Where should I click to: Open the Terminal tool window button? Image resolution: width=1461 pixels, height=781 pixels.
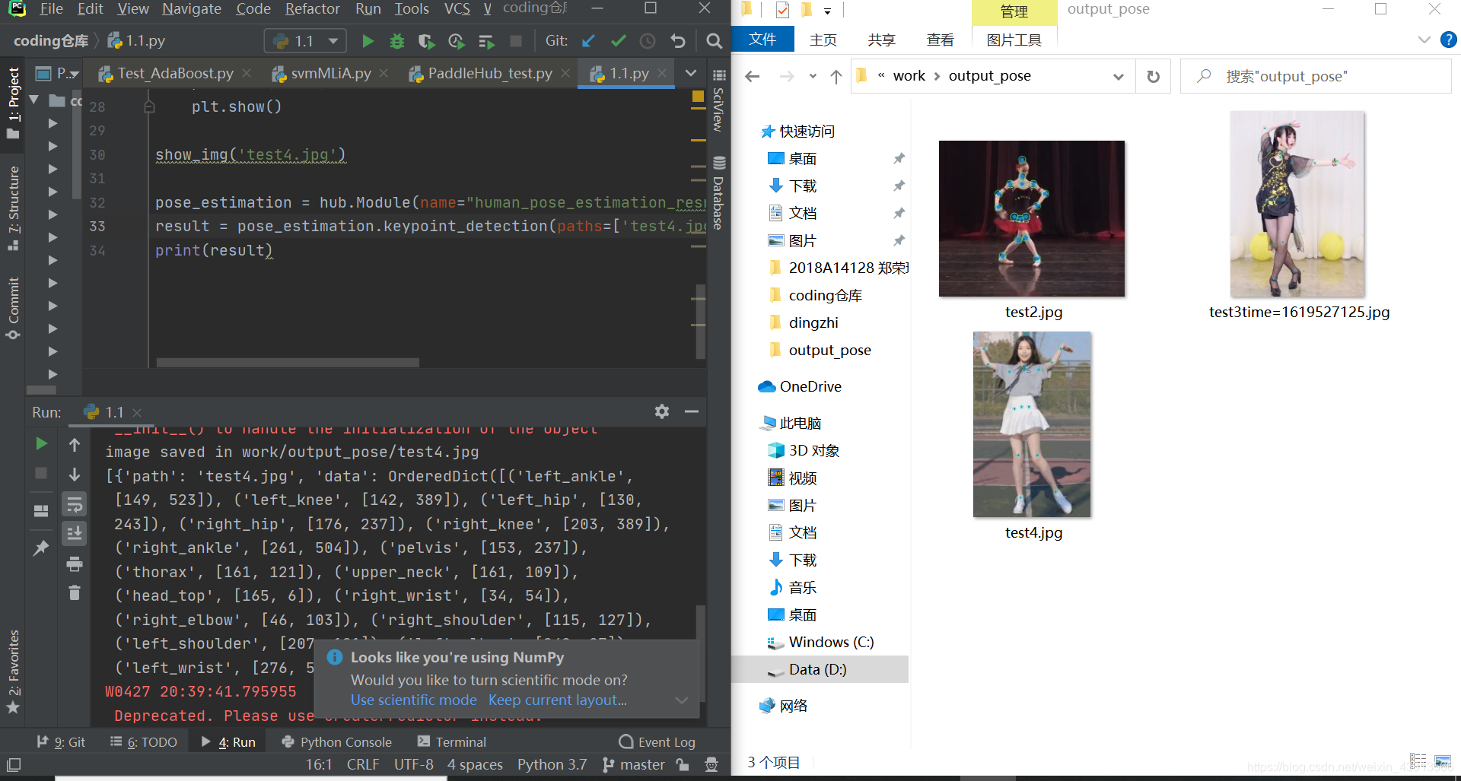(452, 742)
